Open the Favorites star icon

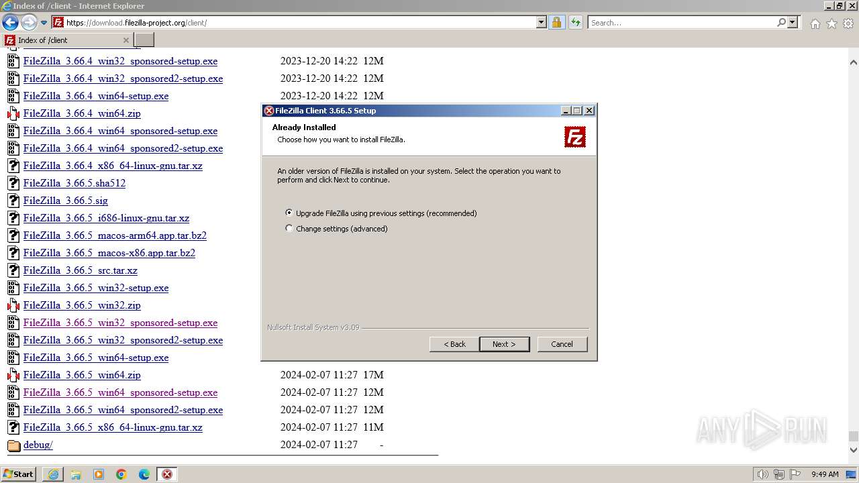point(831,23)
